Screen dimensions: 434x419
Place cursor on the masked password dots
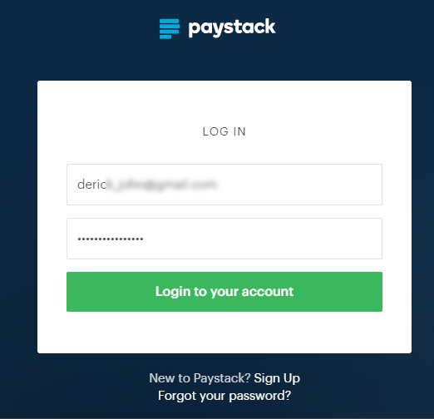(x=111, y=239)
